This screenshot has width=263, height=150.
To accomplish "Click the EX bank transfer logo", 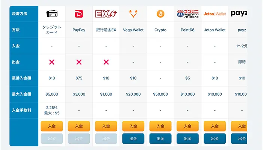I will 106,14.
